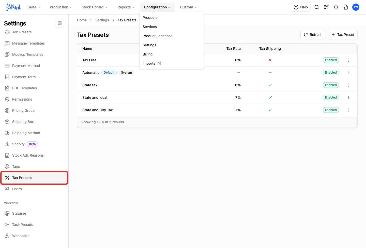Open Users settings item
Image resolution: width=366 pixels, height=248 pixels.
(34, 189)
